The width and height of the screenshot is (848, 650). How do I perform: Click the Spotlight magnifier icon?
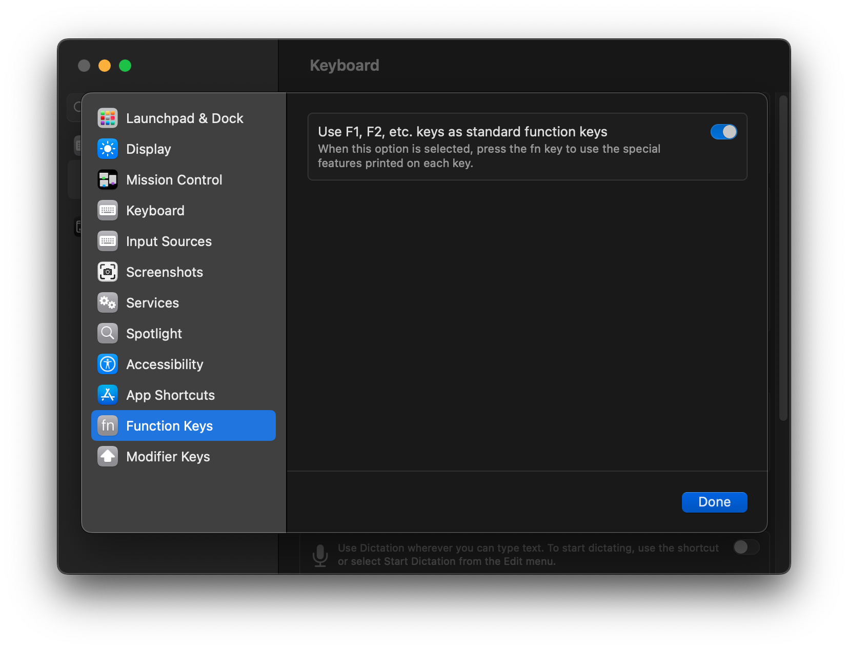tap(108, 334)
